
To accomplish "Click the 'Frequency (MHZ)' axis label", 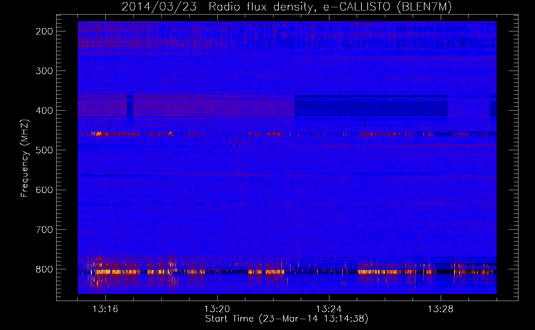I will coord(25,158).
